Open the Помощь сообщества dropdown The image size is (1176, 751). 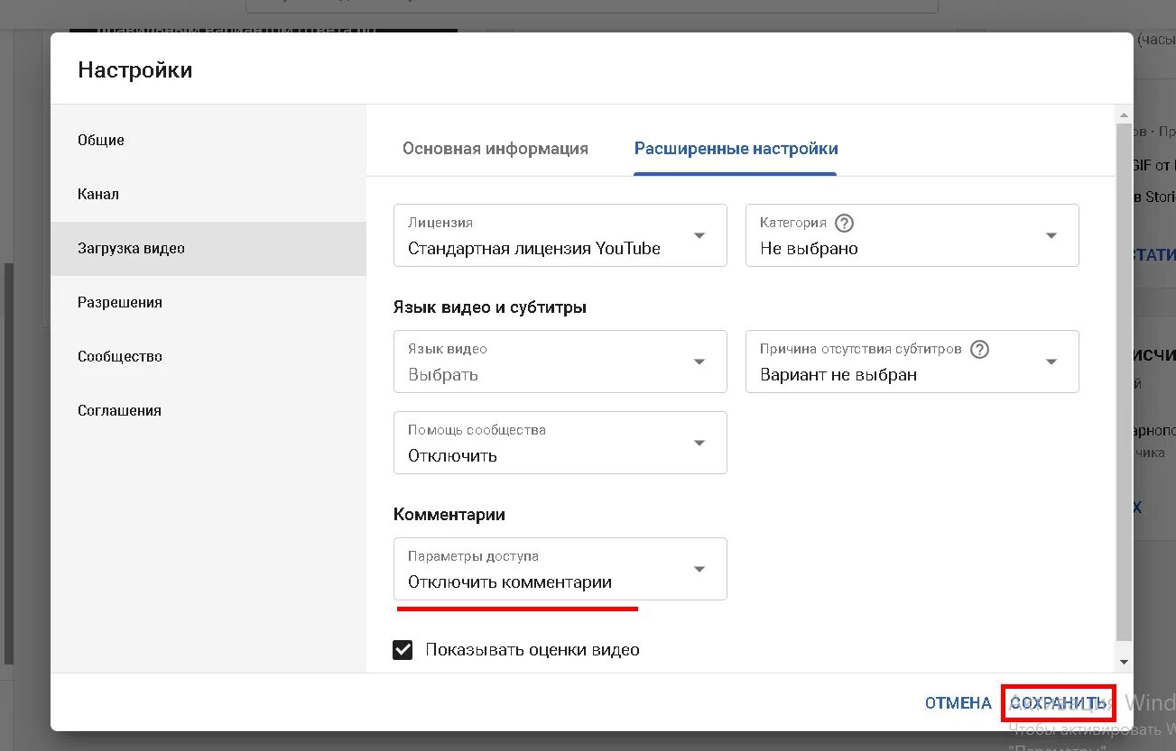560,443
